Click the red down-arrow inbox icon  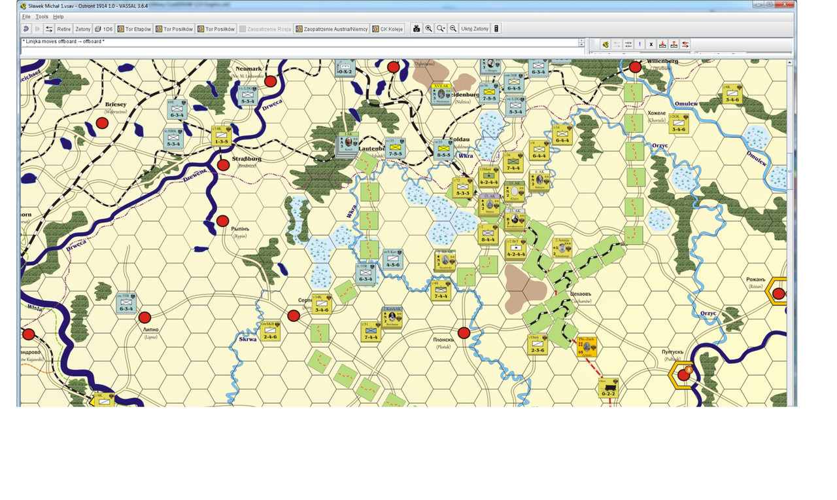coord(662,45)
